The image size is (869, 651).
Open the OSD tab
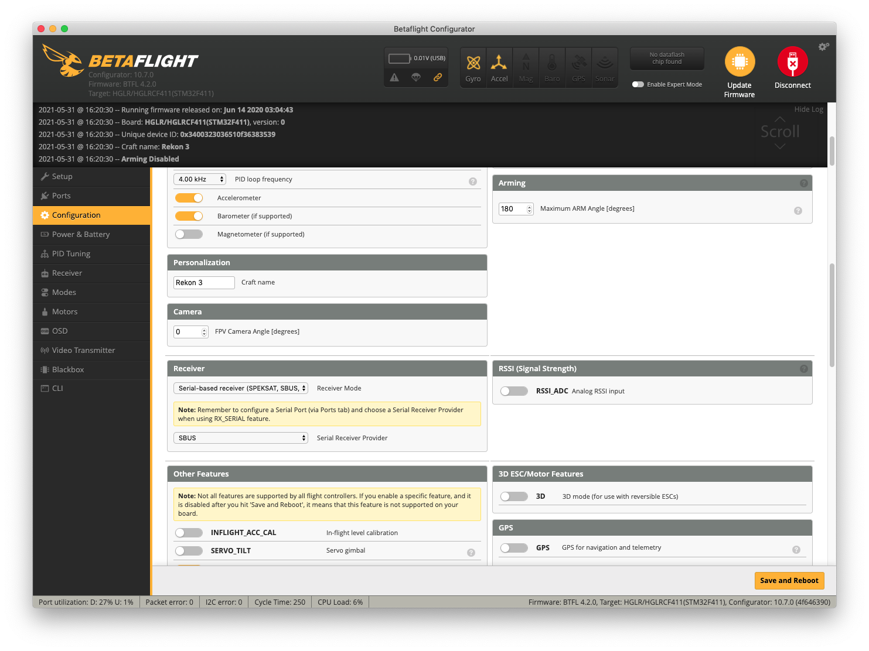[x=92, y=331]
